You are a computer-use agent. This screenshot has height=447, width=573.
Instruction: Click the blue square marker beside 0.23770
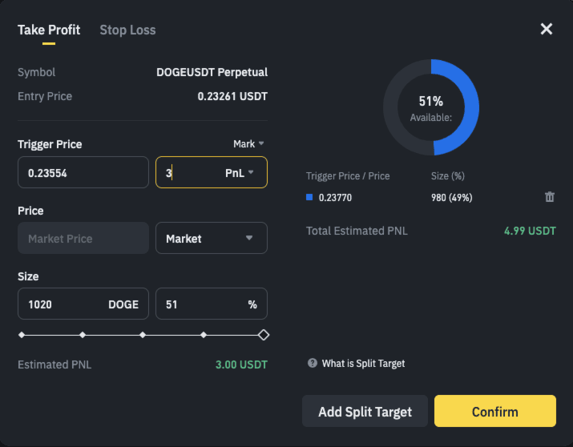[x=310, y=198]
